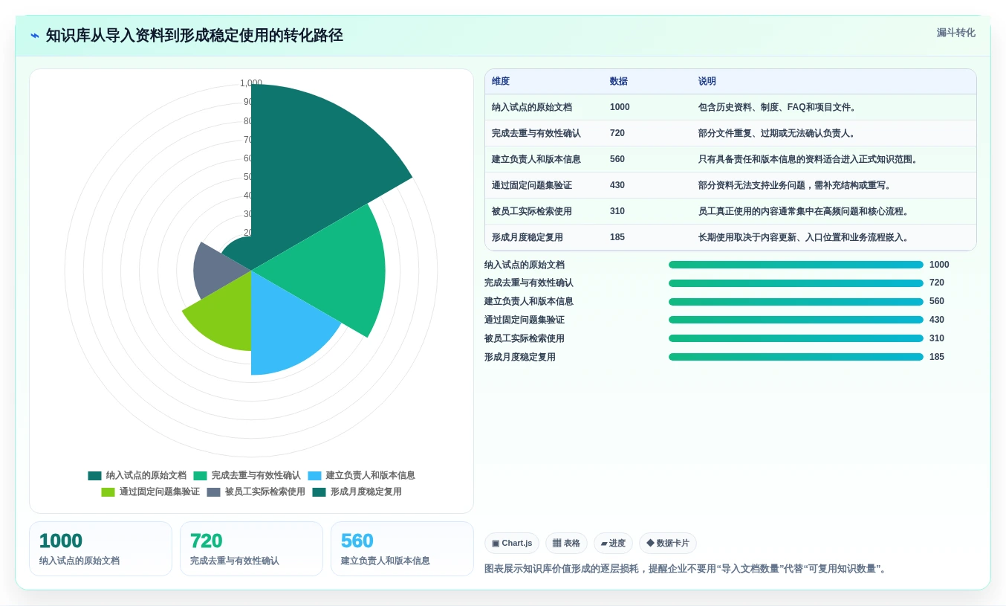This screenshot has height=606, width=1006.
Task: Click progress row label 形成月度稳定复用
Action: pyautogui.click(x=520, y=357)
